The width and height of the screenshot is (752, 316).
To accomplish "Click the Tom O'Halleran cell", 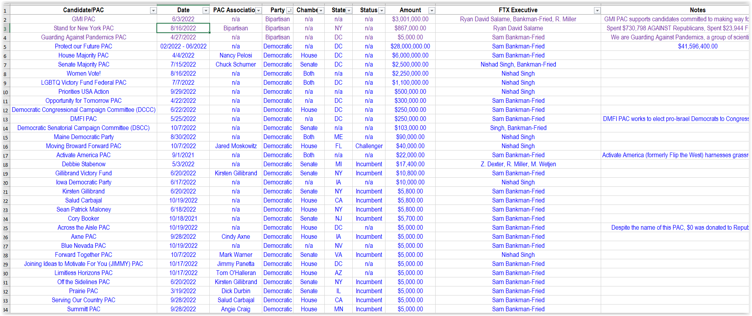I will [x=236, y=273].
